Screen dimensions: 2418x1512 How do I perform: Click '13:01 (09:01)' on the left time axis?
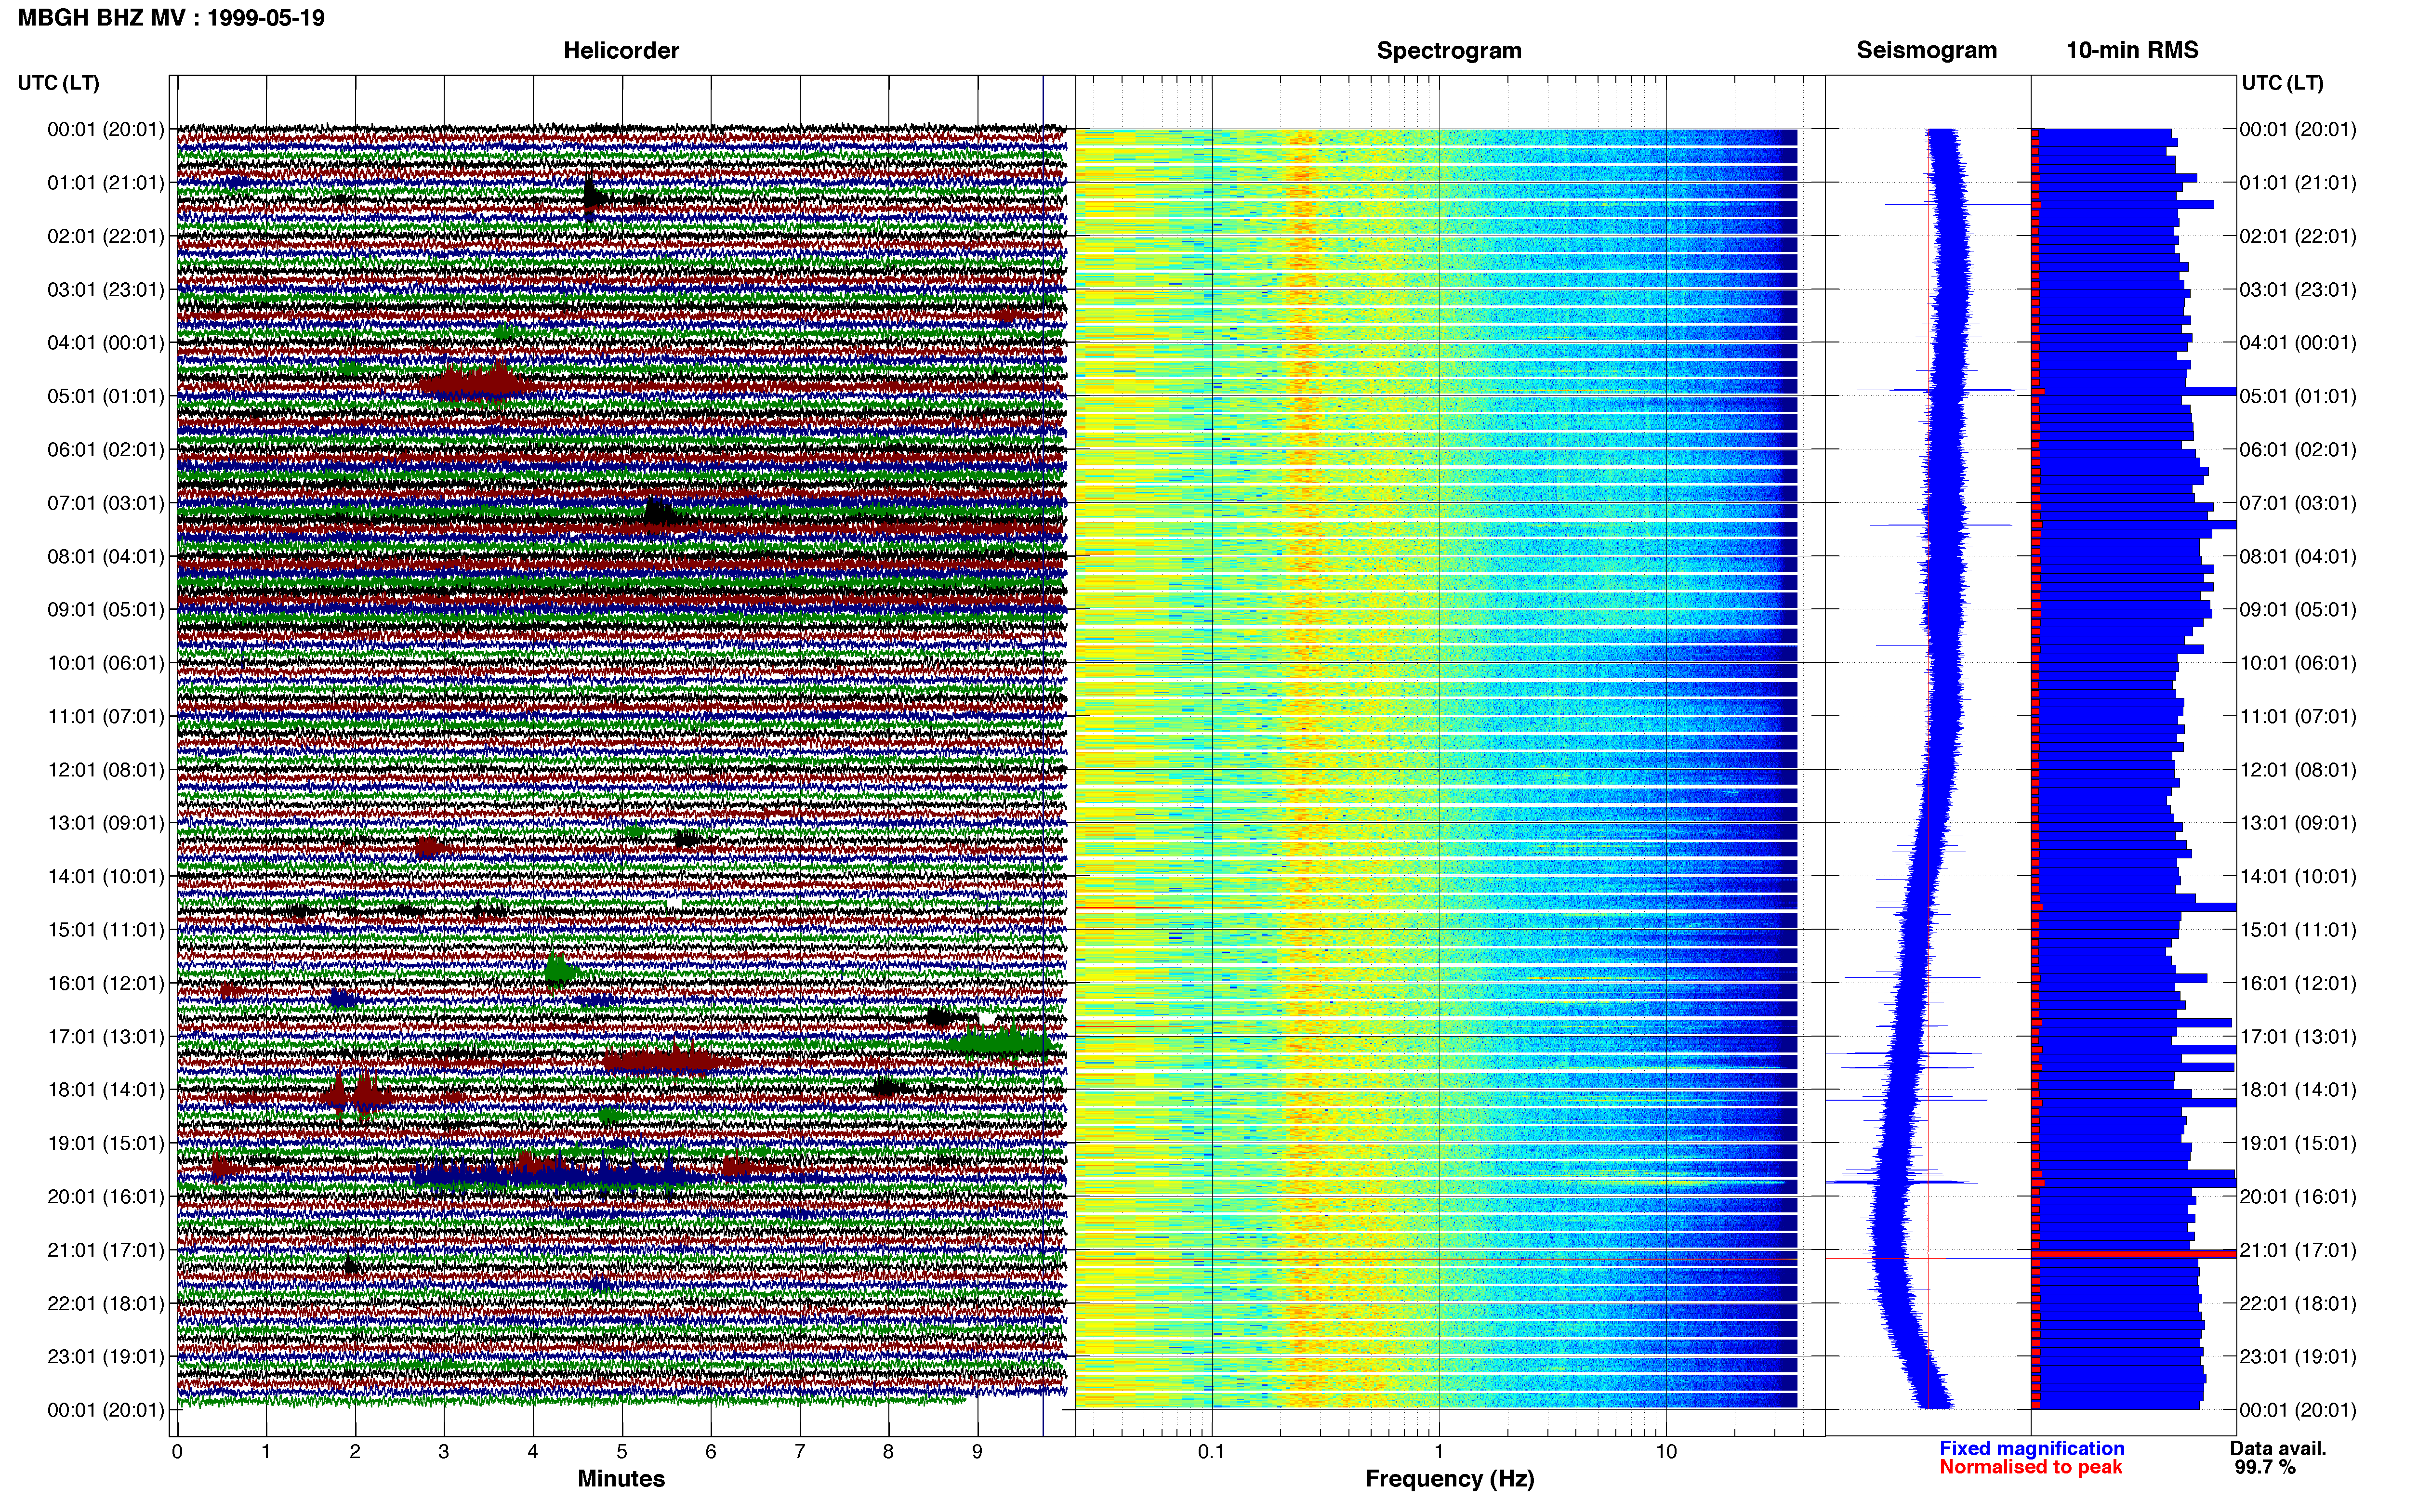click(x=105, y=823)
